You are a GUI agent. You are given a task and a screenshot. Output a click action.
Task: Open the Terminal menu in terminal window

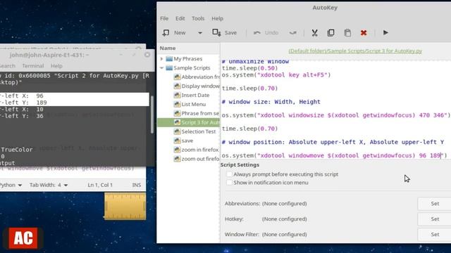(33, 65)
